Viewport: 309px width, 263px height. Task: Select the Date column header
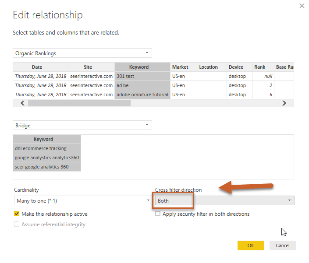pos(37,67)
